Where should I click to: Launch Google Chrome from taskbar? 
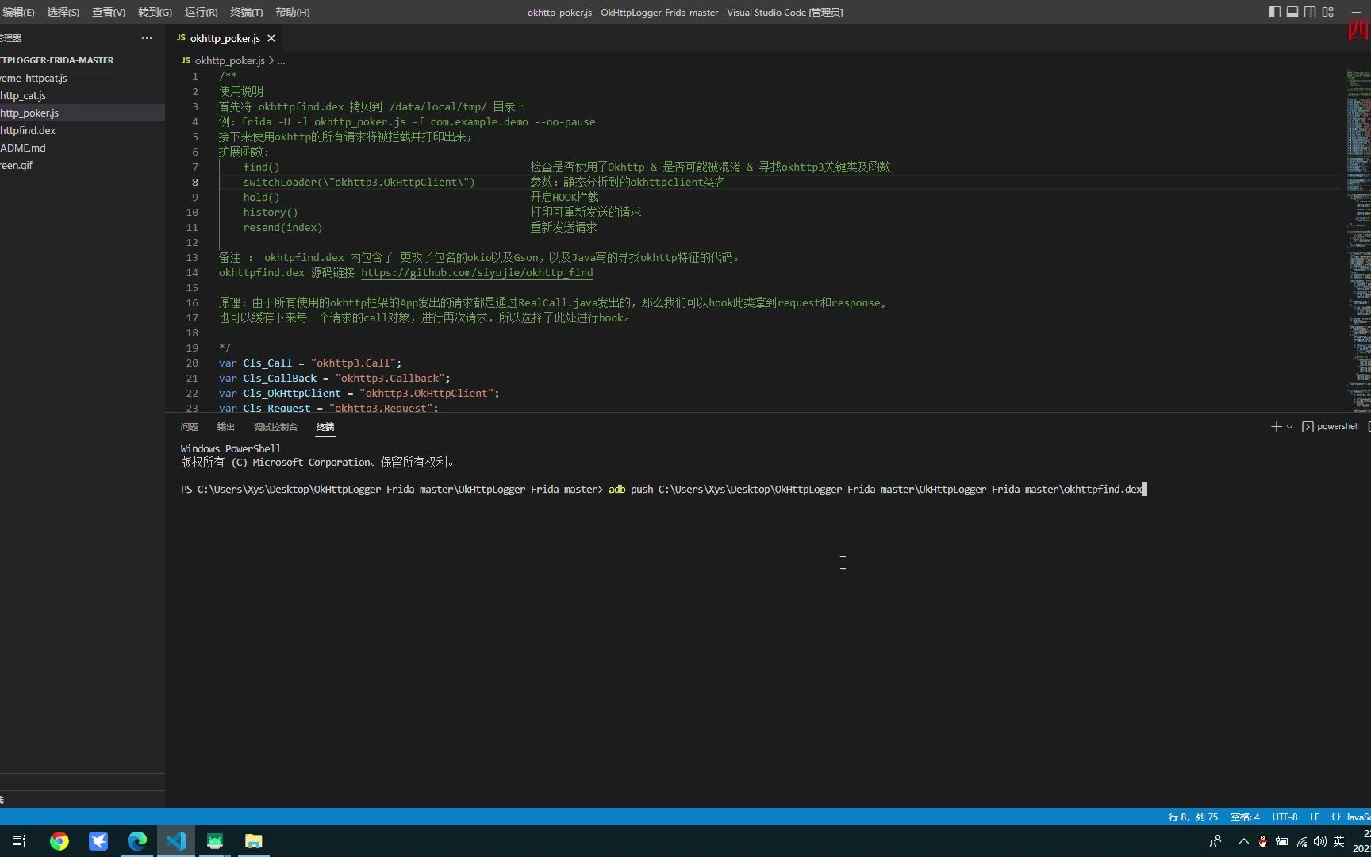[x=60, y=841]
